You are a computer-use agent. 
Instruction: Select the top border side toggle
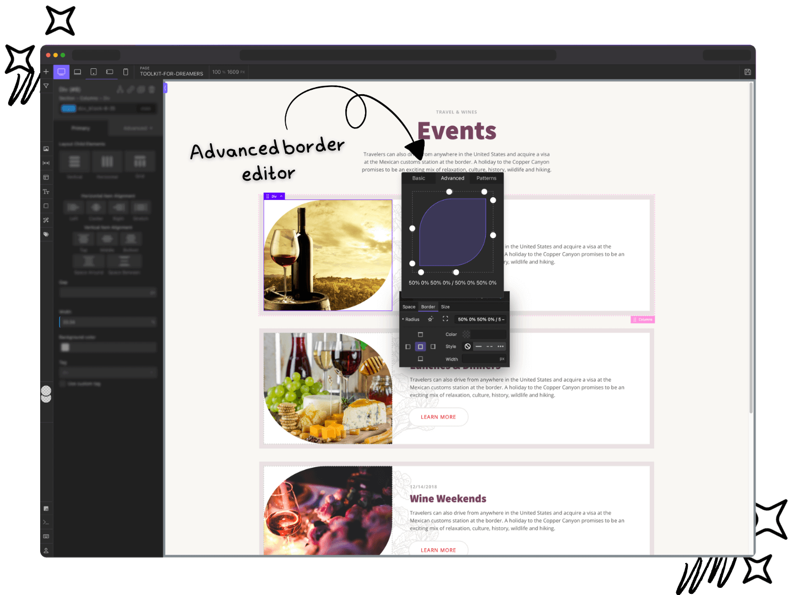tap(420, 334)
